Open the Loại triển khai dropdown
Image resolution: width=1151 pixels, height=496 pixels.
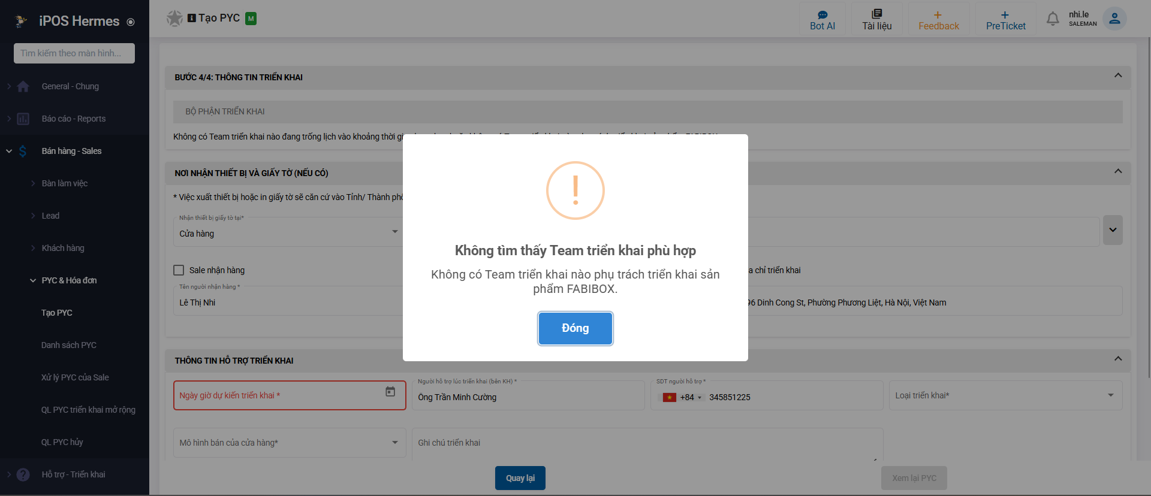tap(1005, 395)
